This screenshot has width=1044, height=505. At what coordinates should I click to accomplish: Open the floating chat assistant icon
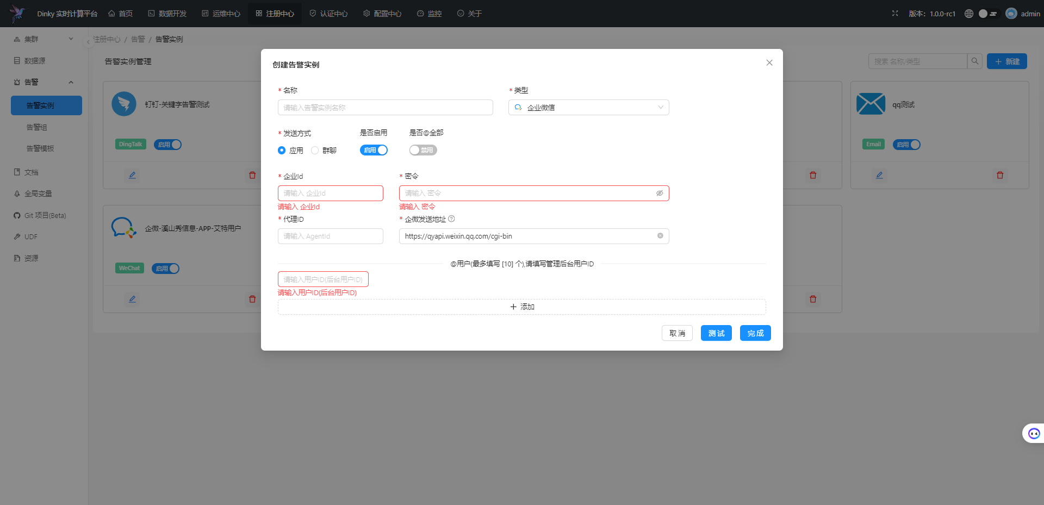coord(1034,433)
